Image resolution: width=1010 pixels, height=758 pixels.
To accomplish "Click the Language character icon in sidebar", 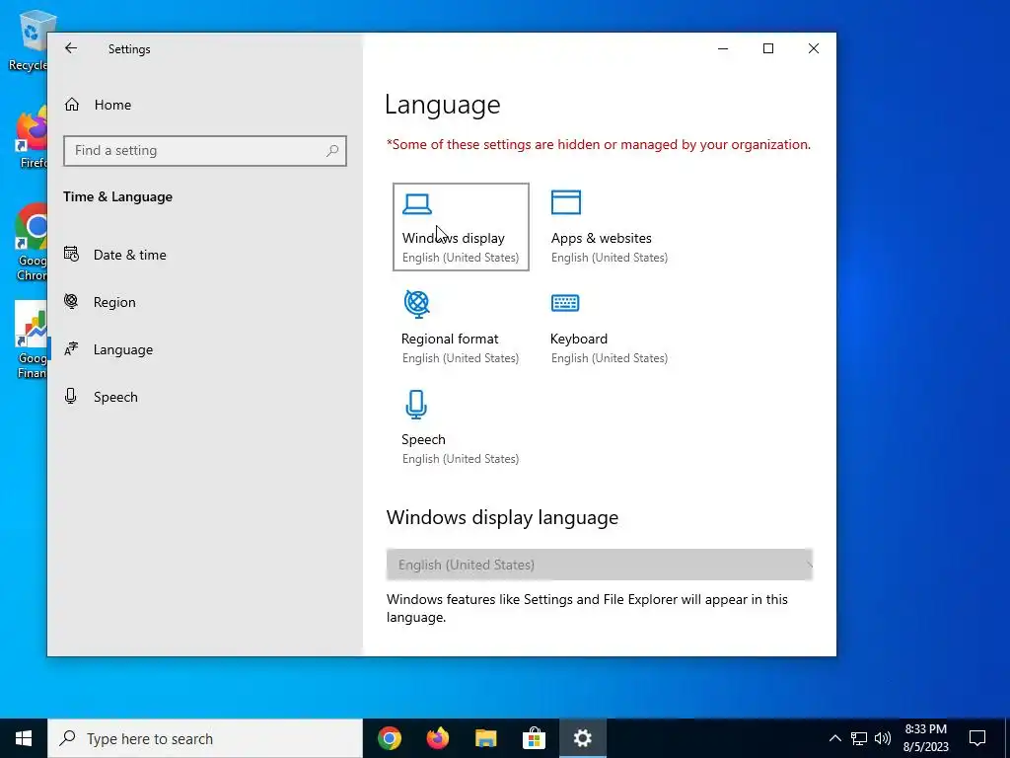I will click(71, 348).
